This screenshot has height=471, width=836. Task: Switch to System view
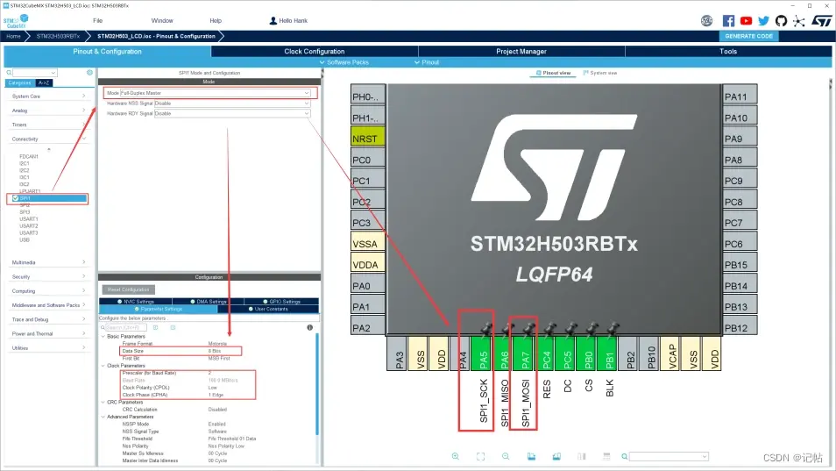(x=600, y=73)
